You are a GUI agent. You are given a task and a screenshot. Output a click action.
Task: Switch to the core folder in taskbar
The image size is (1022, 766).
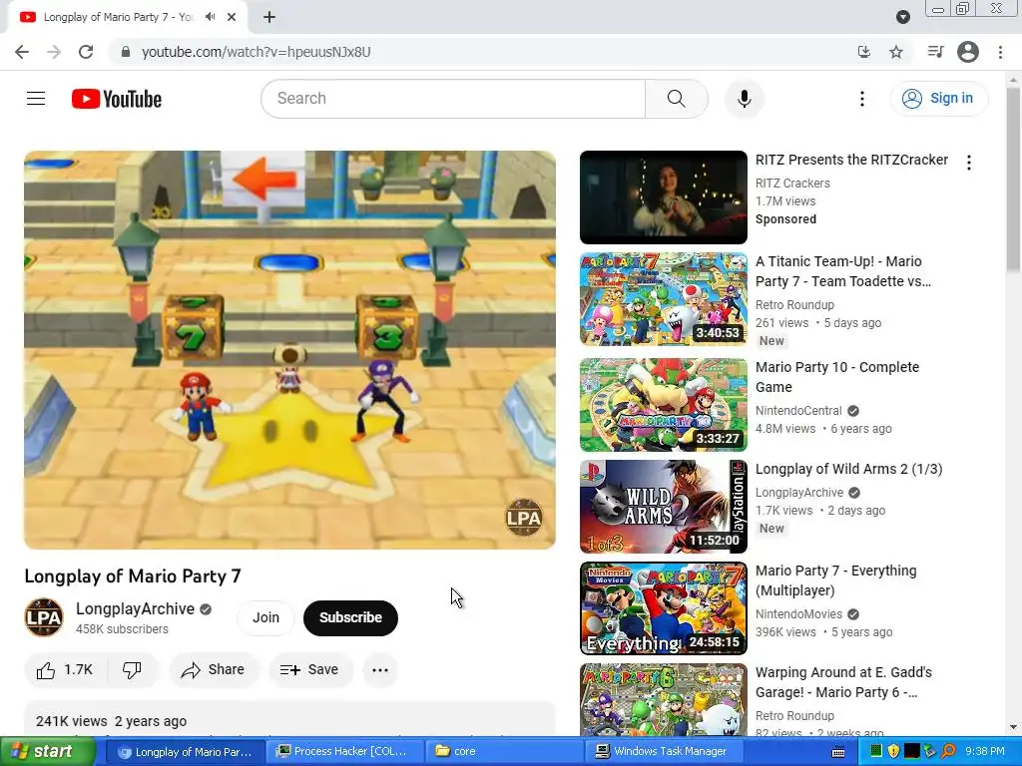[505, 752]
